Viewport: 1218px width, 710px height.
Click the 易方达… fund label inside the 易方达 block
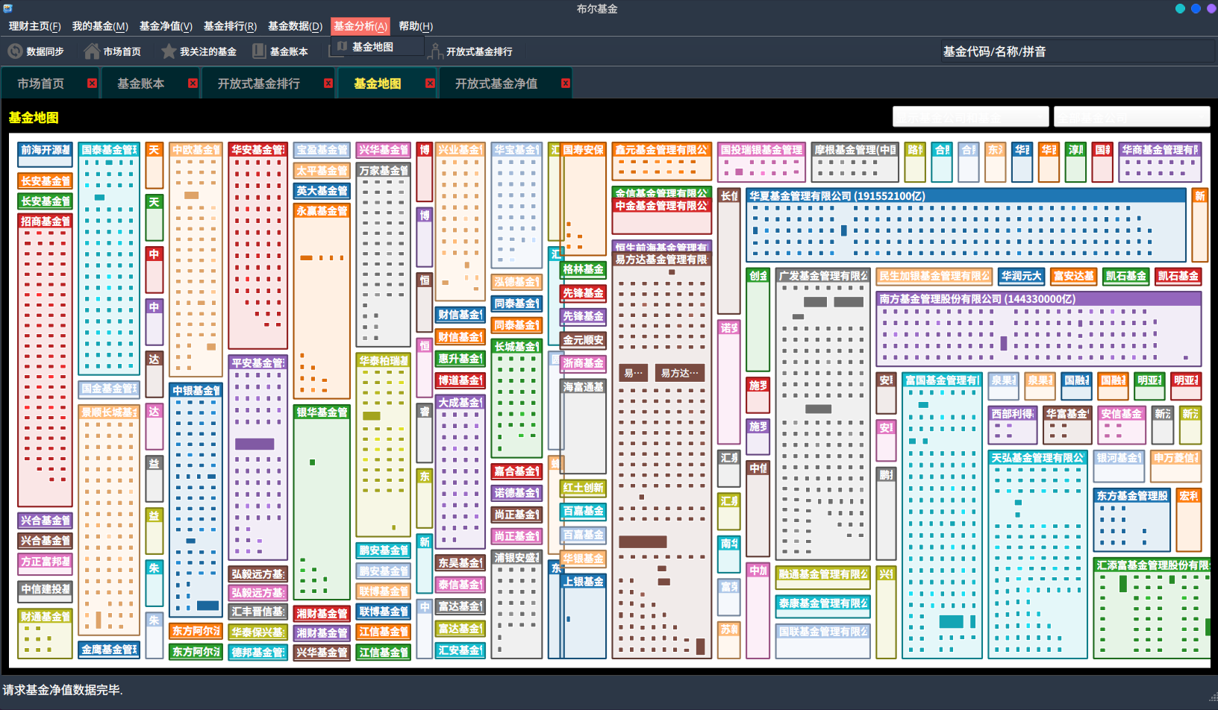[679, 373]
